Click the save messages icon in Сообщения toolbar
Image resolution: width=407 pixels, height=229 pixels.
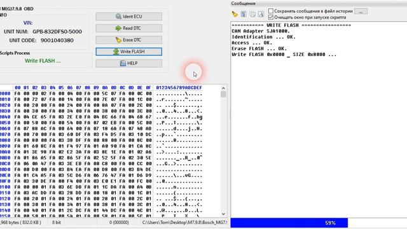click(x=244, y=14)
